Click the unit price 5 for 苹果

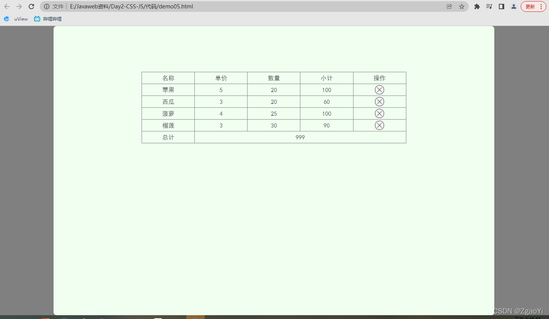(221, 90)
